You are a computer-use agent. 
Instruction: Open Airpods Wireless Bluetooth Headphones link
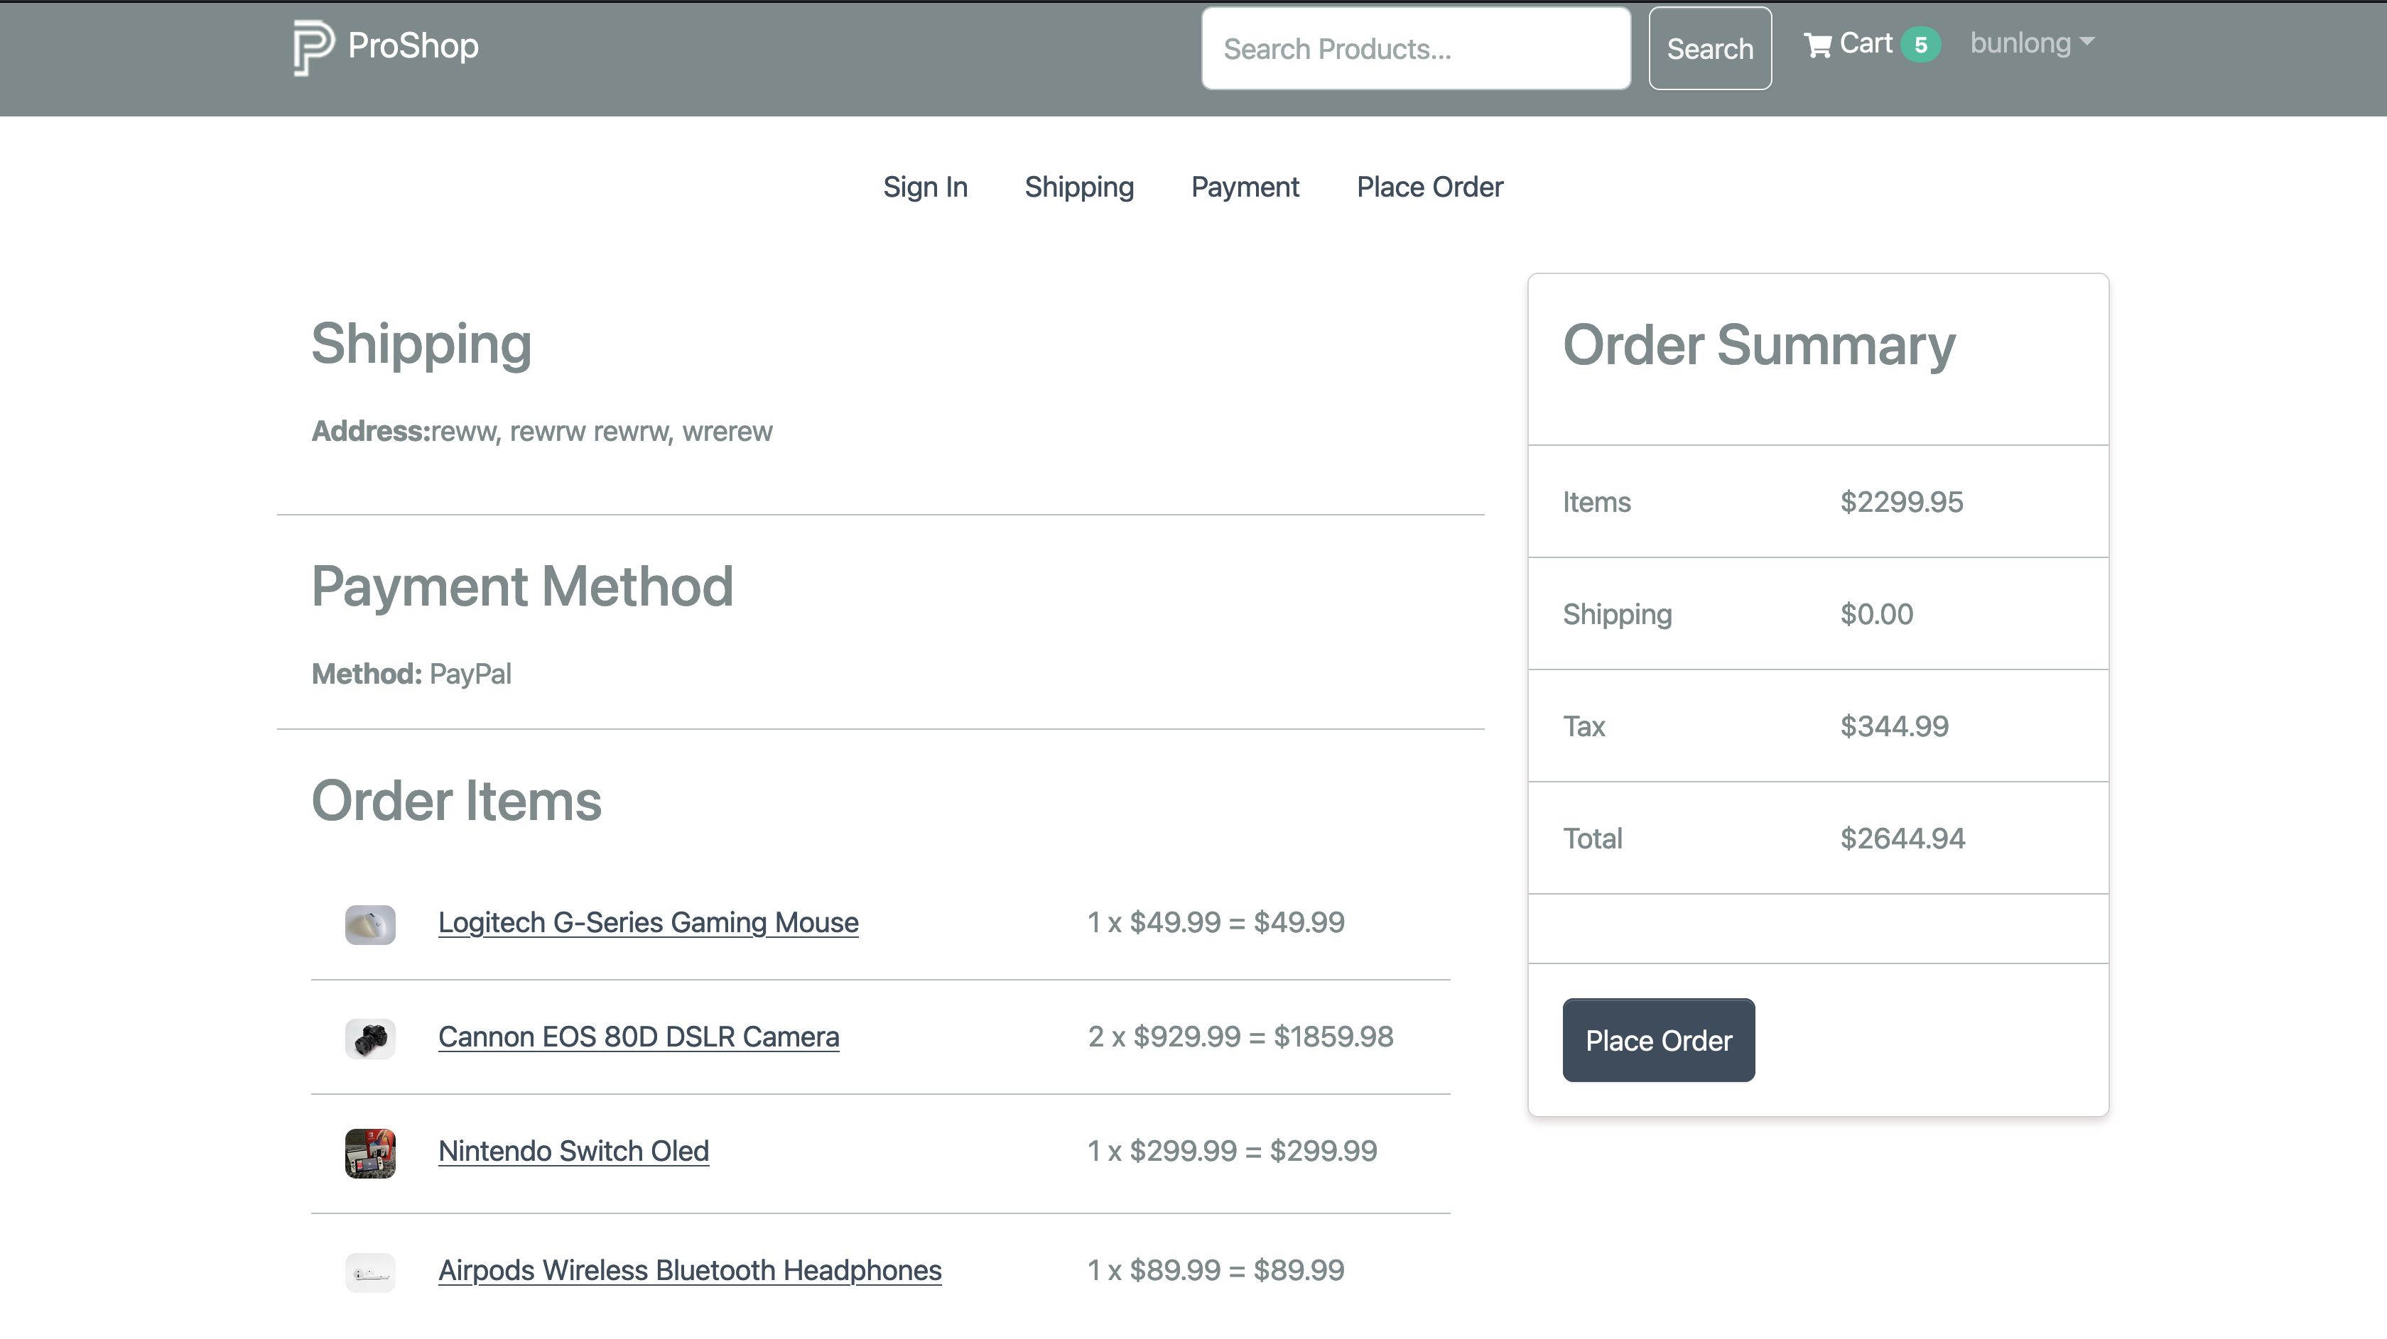[689, 1269]
